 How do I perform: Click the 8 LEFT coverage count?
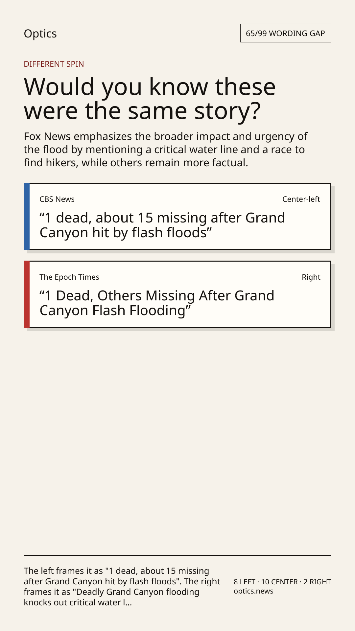coord(245,582)
